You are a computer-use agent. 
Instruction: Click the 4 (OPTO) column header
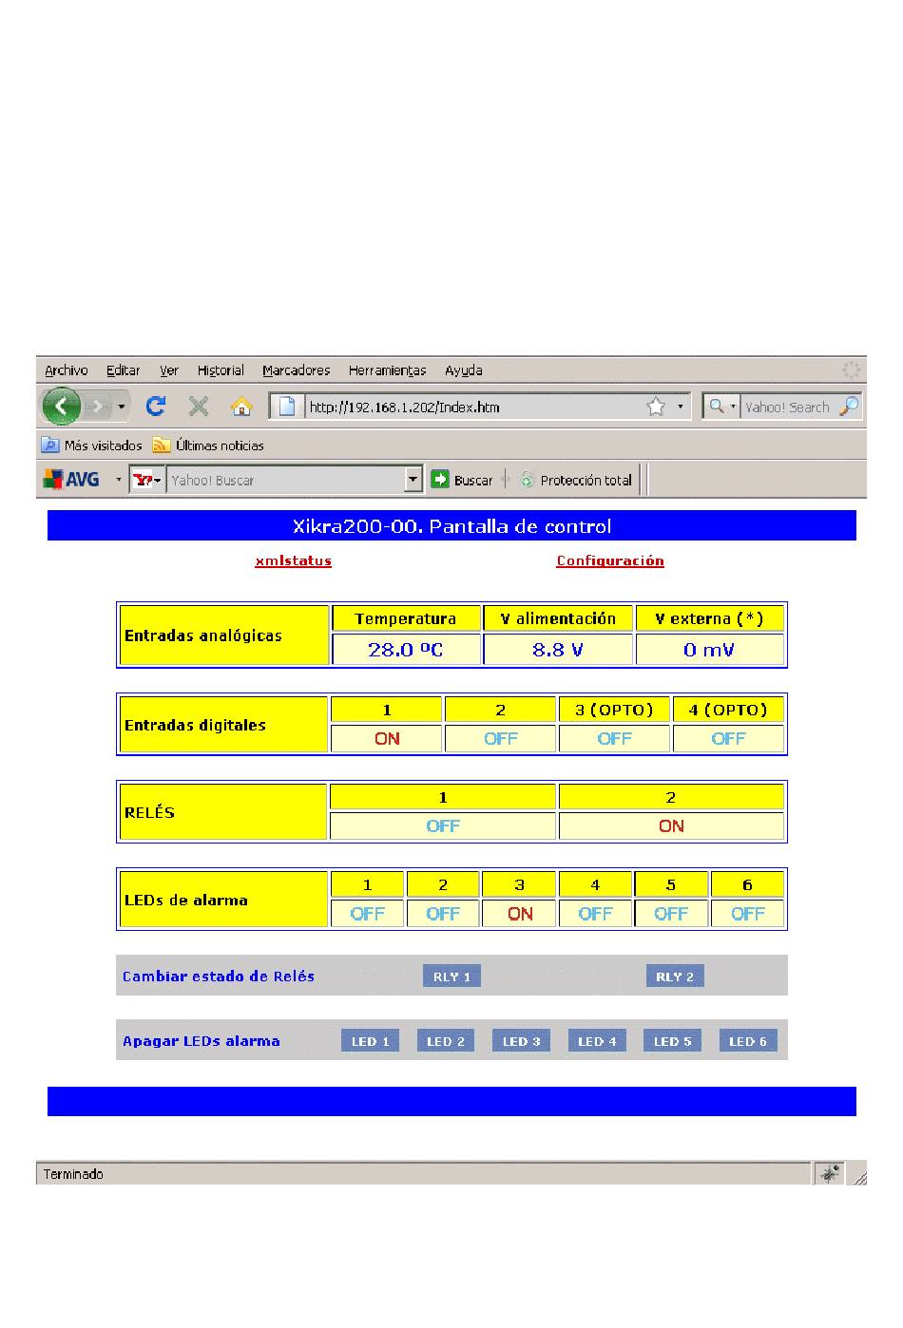(728, 710)
